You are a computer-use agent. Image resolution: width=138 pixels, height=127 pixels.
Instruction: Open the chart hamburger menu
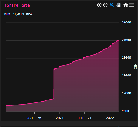tap(132, 5)
